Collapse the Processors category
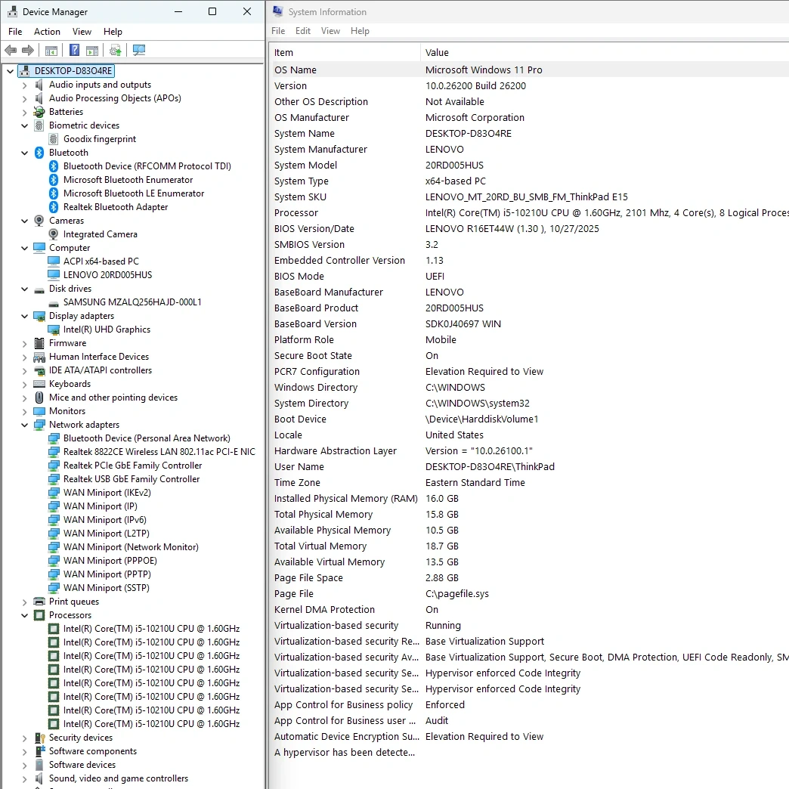789x789 pixels. coord(25,615)
